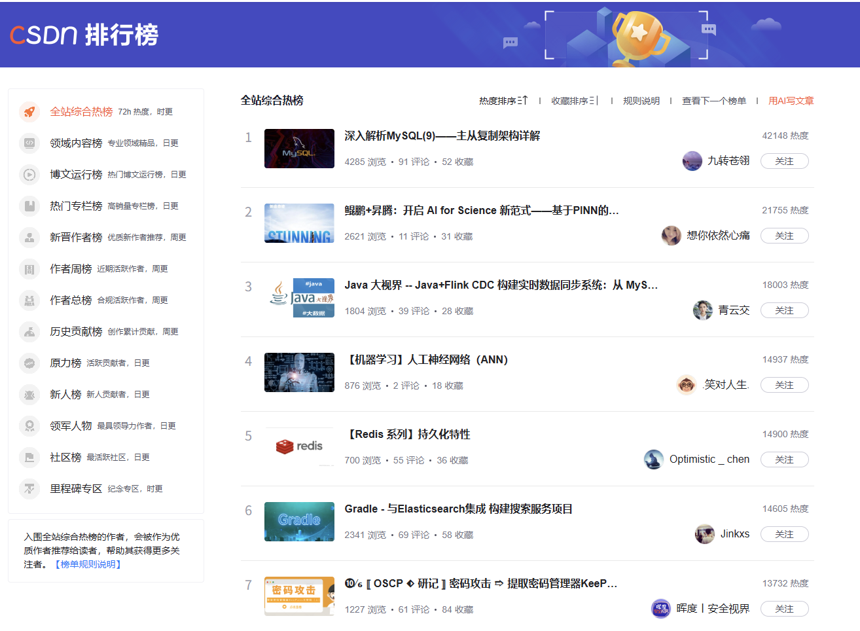This screenshot has width=860, height=631.
Task: Click the 社区榜 sidebar icon
Action: 29,458
